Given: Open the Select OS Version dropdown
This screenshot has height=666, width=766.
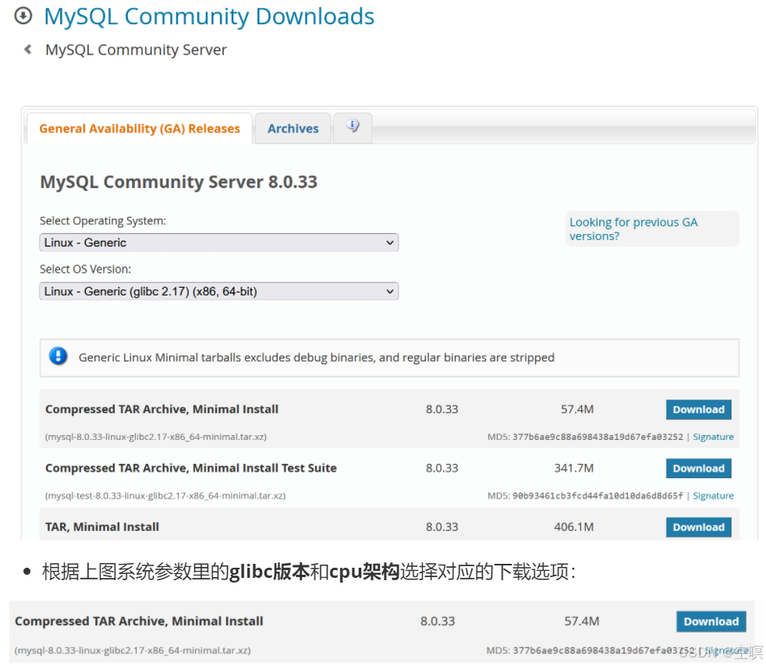Looking at the screenshot, I should 219,292.
